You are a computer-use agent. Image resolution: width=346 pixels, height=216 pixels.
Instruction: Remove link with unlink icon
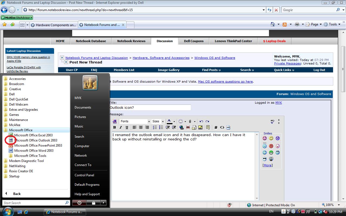tap(188, 127)
